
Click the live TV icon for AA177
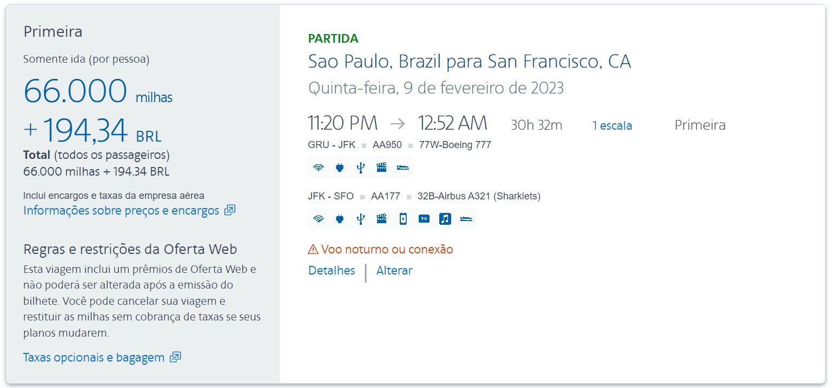[424, 219]
